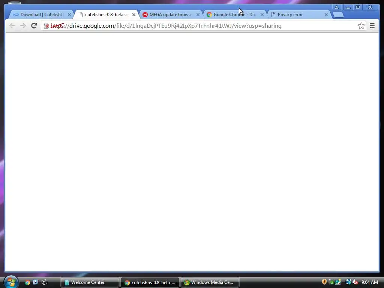Close the Download | CutefishOS tab
This screenshot has height=288, width=384.
(x=69, y=15)
